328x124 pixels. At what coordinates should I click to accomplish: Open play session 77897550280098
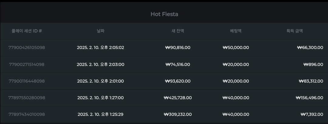click(26, 98)
